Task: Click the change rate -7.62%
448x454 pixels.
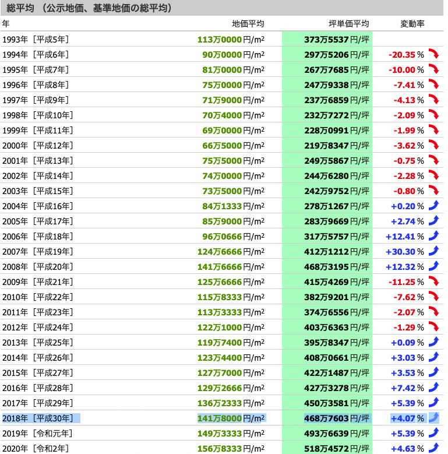Action: click(x=408, y=297)
